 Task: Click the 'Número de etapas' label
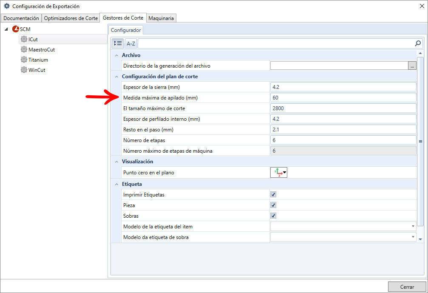[x=144, y=140]
